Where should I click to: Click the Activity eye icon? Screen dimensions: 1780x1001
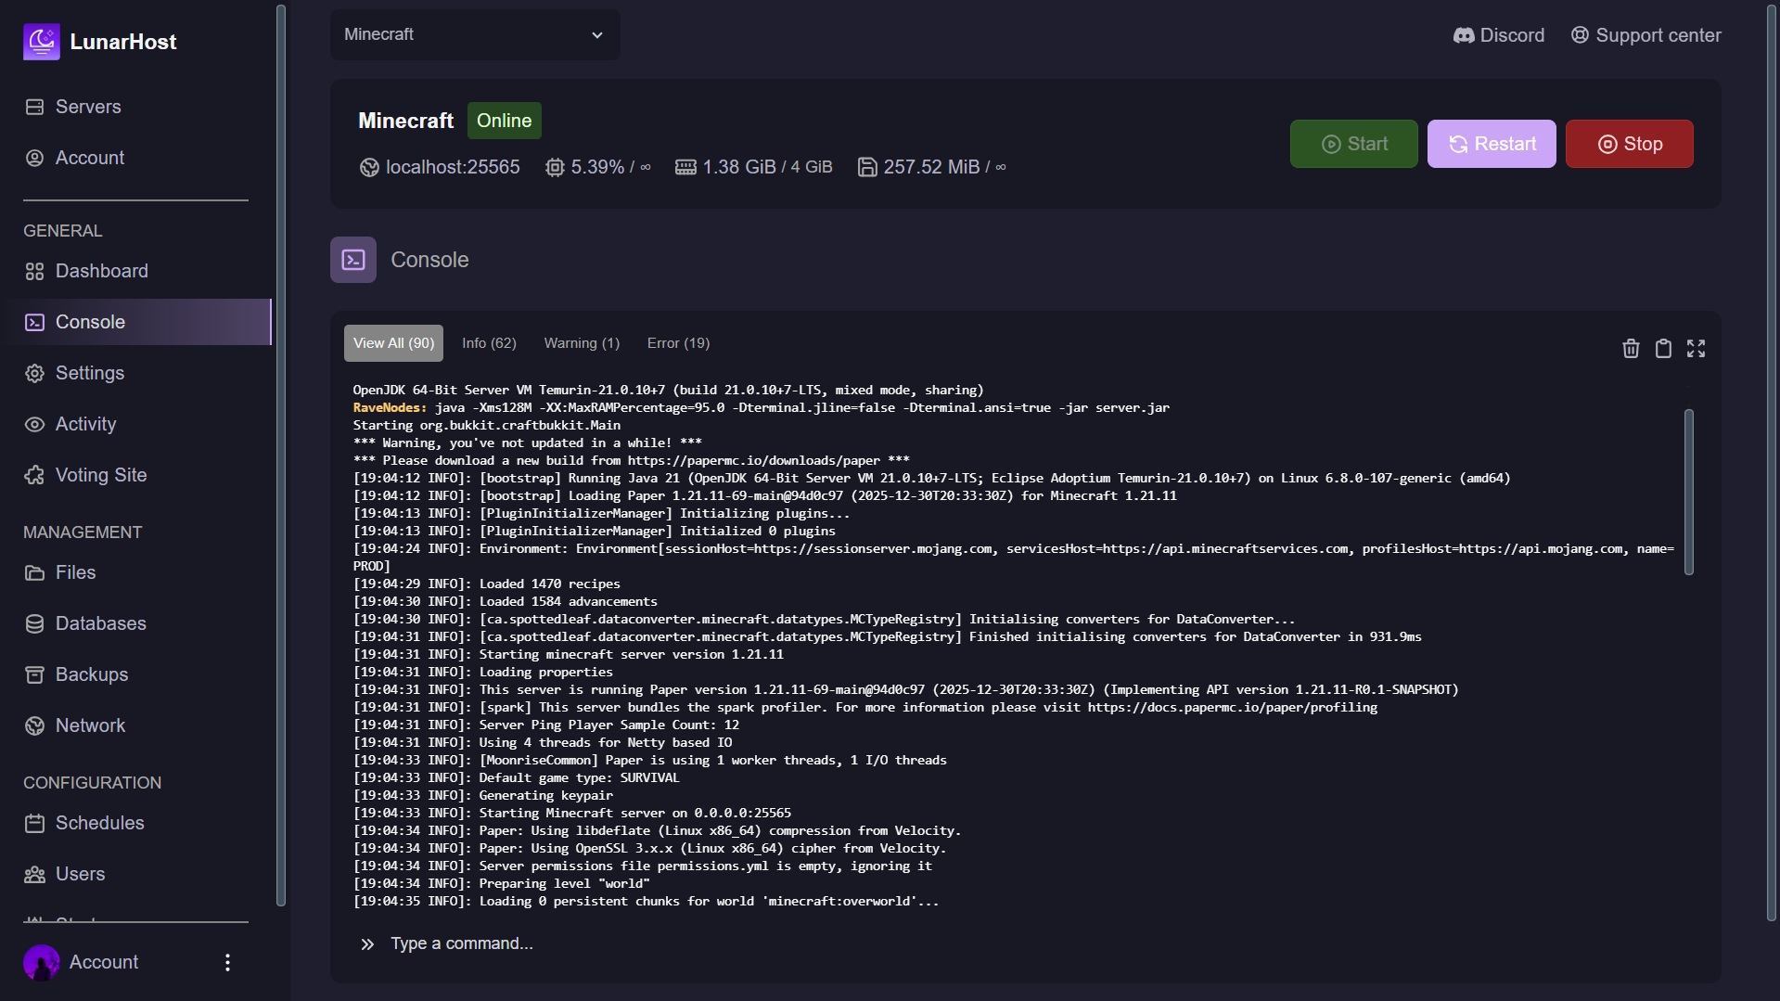(x=34, y=424)
